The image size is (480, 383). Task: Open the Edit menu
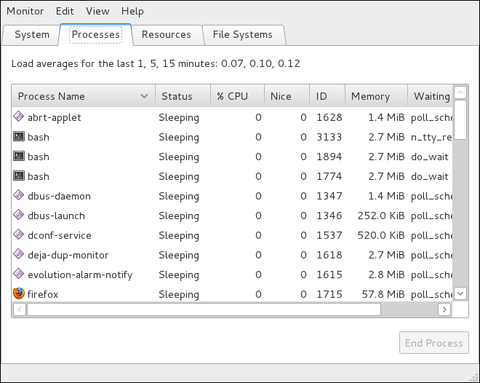click(x=65, y=11)
